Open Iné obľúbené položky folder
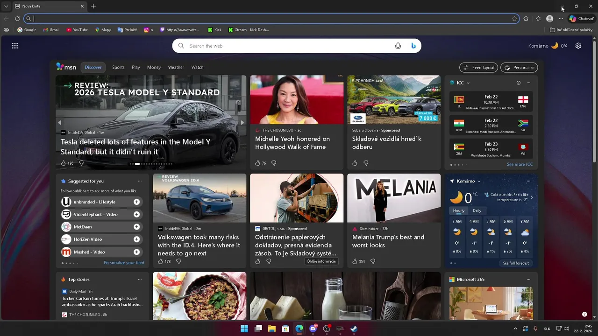598x336 pixels. 571,30
